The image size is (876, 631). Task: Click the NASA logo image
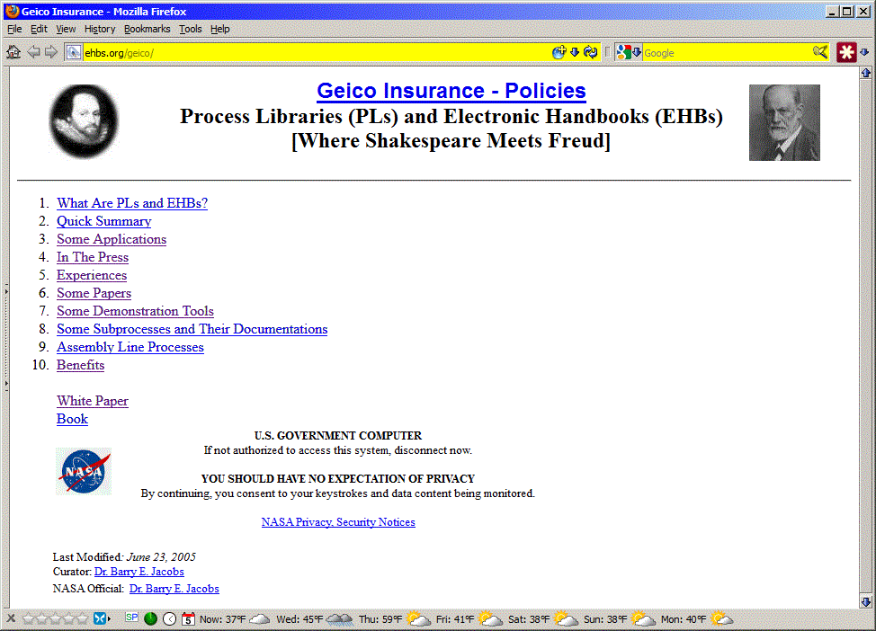pos(84,471)
